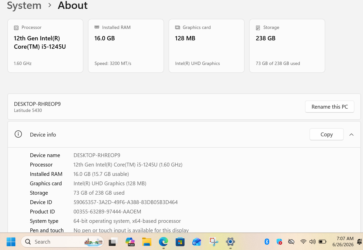This screenshot has height=250, width=363.
Task: Open the Storage 238 GB card
Action: tap(287, 46)
